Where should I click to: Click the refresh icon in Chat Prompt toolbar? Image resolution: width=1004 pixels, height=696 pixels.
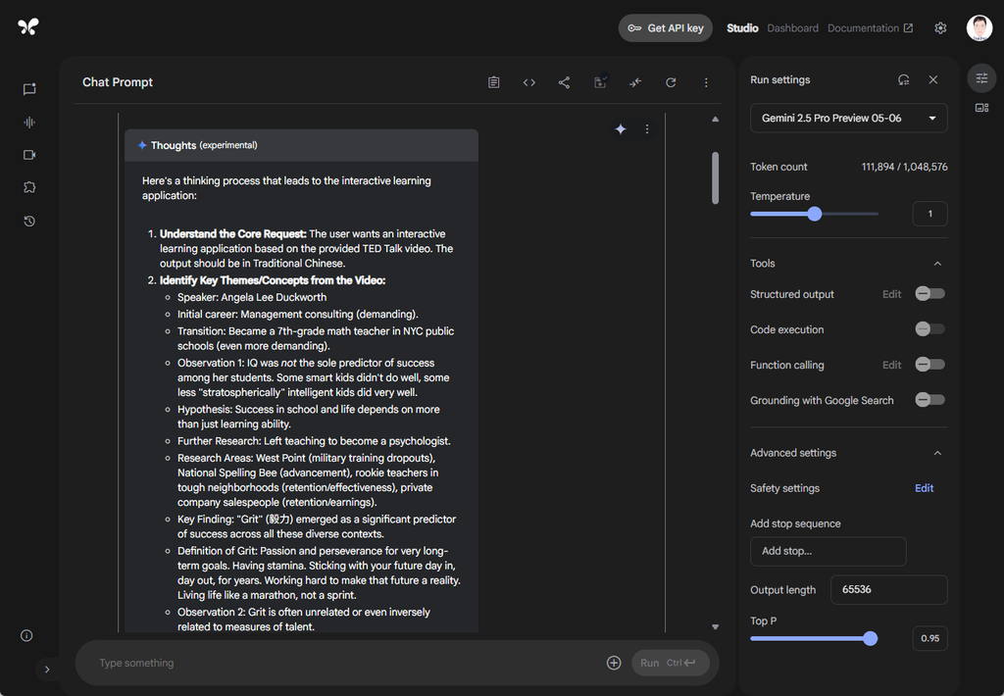(x=671, y=82)
